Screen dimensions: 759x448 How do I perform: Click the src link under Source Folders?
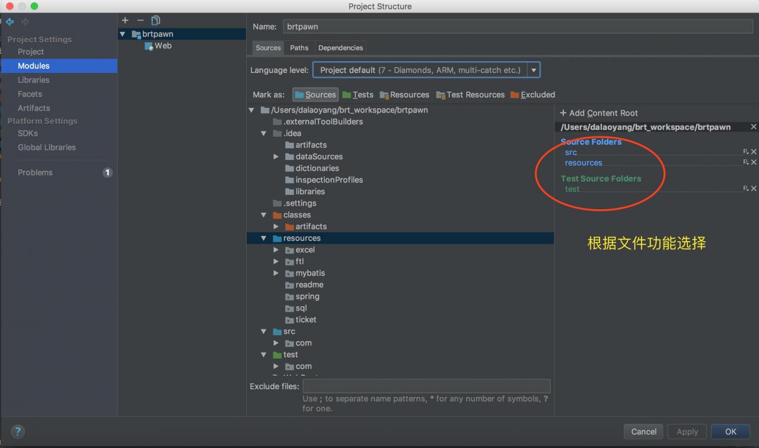coord(571,152)
